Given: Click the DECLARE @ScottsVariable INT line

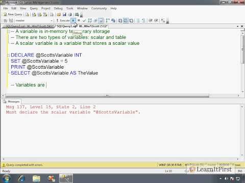Looking at the screenshot, I should pos(46,55).
